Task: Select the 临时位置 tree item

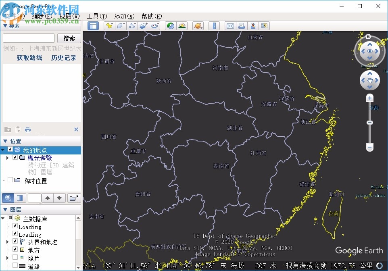Action: click(x=35, y=181)
